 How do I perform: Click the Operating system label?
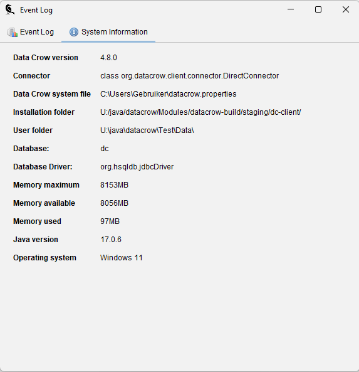[x=44, y=258]
